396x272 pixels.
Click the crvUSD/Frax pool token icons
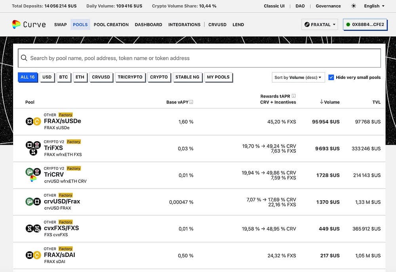[33, 202]
